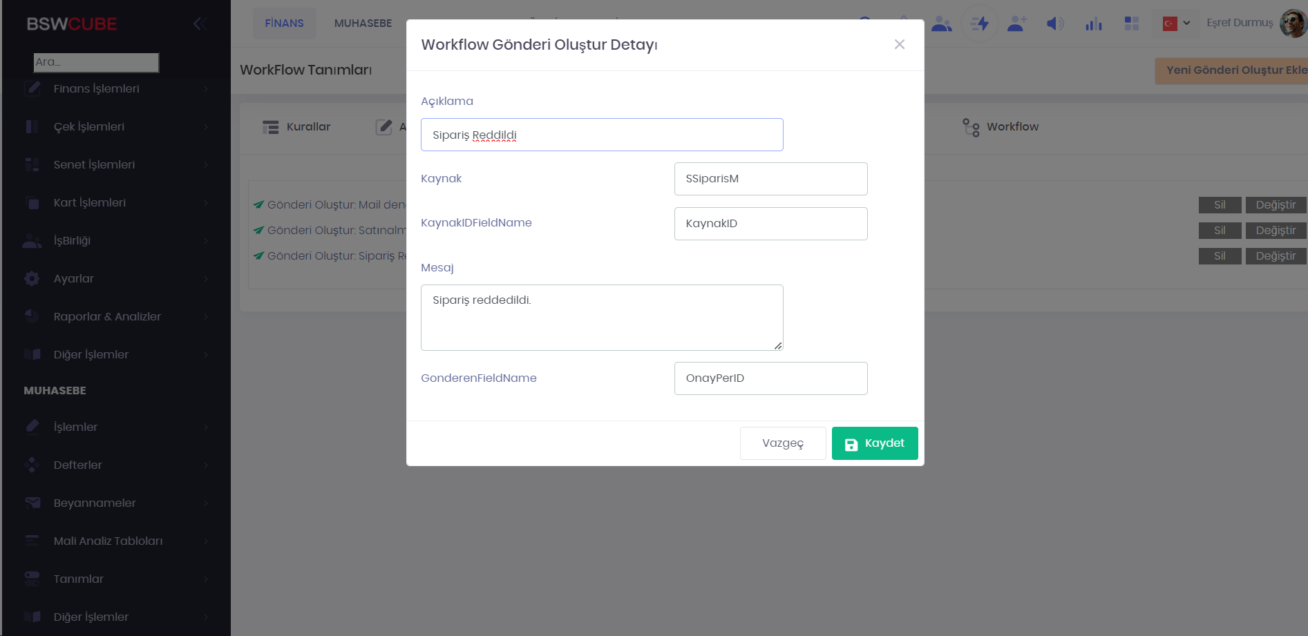Save the form with Kaydet
Viewport: 1308px width, 636px height.
[874, 443]
